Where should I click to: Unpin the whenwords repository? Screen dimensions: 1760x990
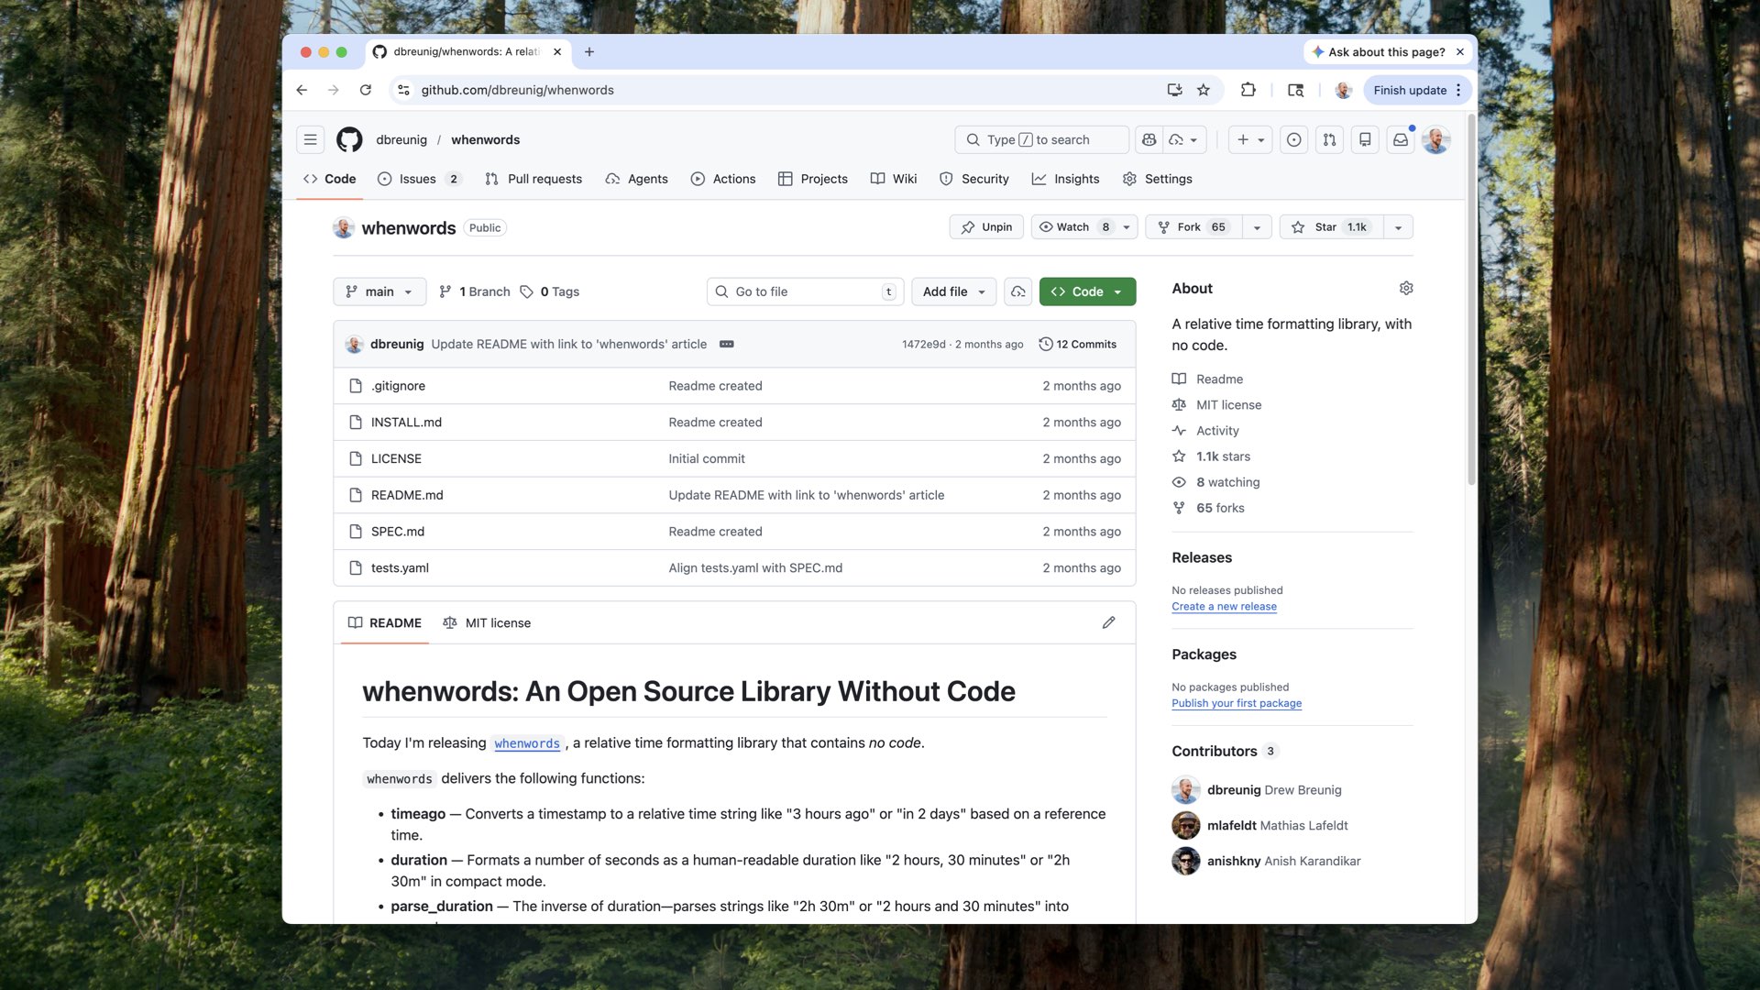(986, 227)
